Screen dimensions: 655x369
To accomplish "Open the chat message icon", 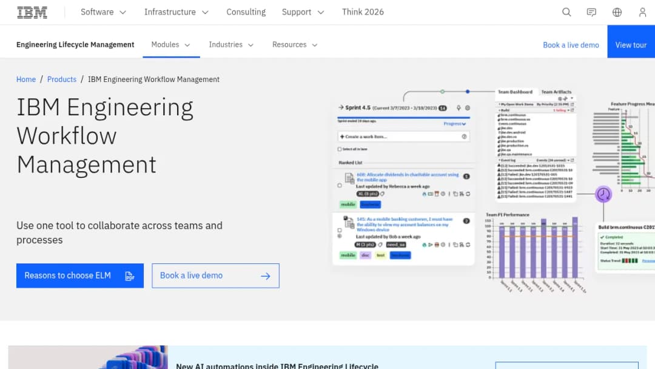I will tap(591, 12).
